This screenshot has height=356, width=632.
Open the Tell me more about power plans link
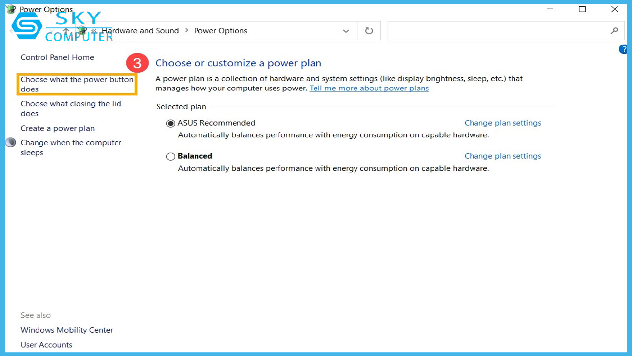[369, 88]
